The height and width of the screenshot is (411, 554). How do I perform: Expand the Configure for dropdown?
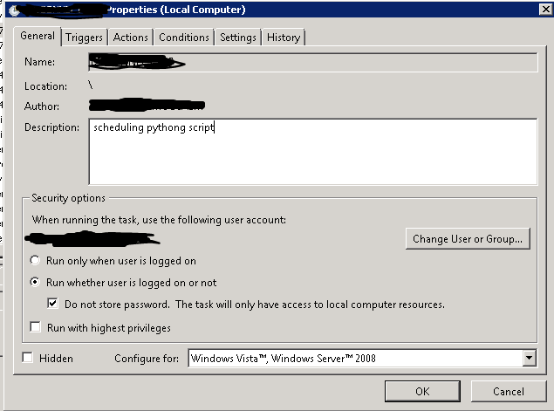529,358
